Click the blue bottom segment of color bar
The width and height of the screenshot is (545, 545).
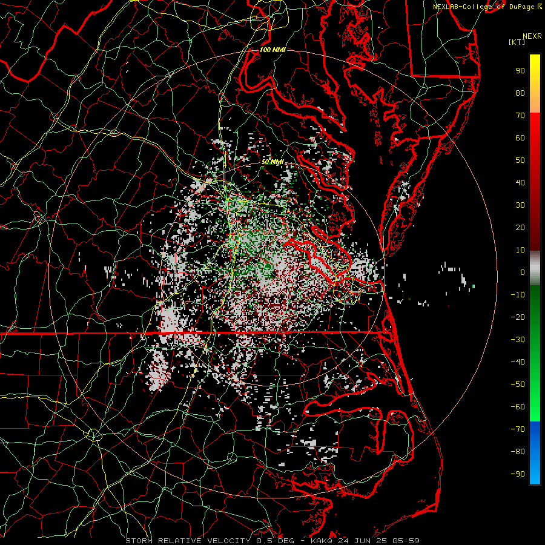point(535,453)
